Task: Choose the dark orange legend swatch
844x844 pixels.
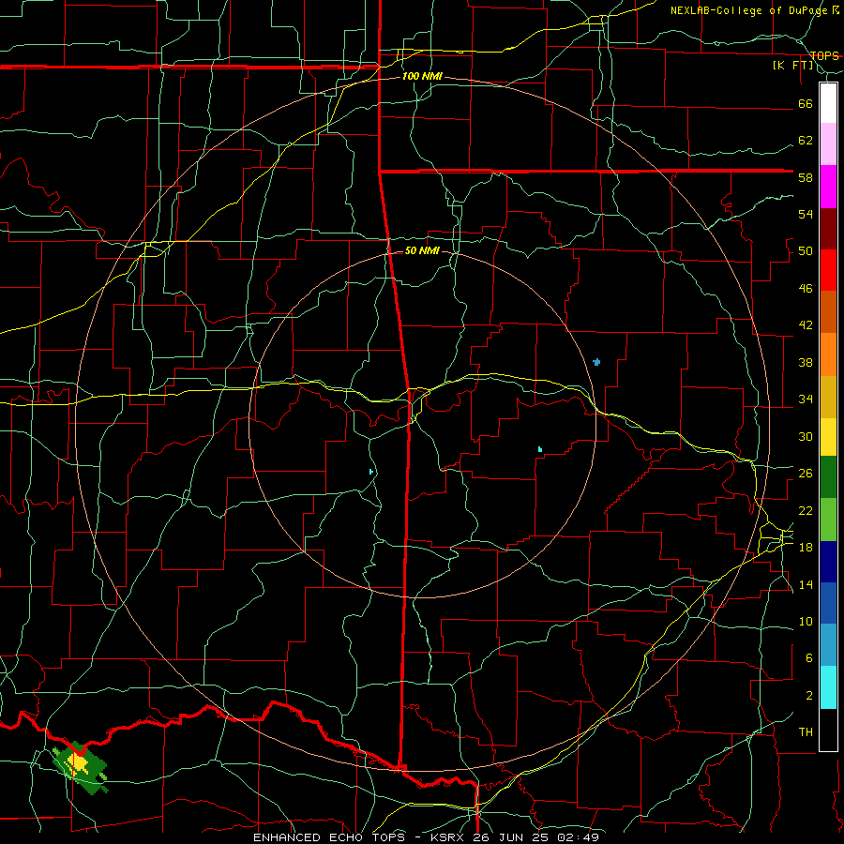Action: tap(828, 311)
